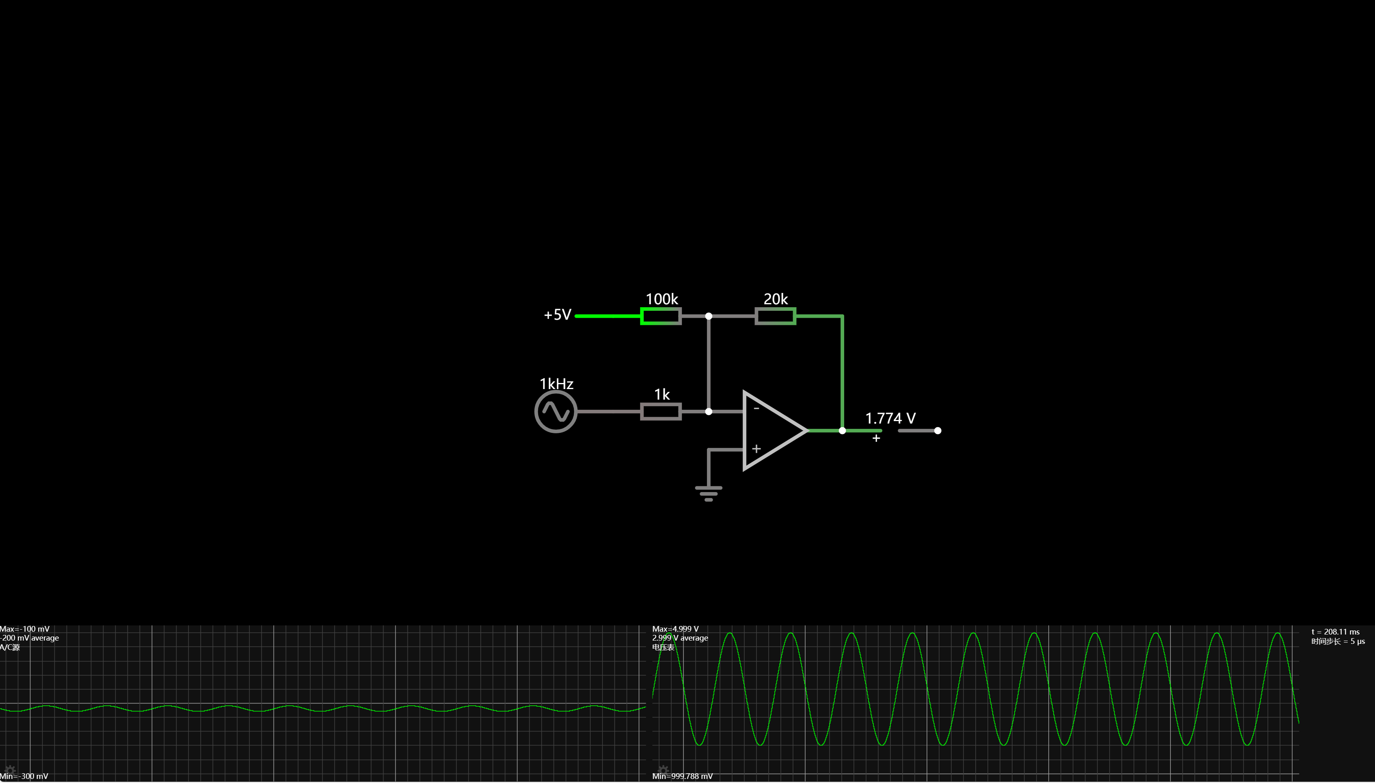Click the op-amp output junction node

(x=842, y=431)
